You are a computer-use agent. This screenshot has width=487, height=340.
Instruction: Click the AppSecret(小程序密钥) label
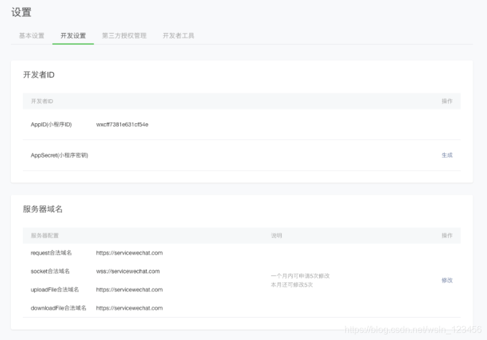(x=59, y=155)
